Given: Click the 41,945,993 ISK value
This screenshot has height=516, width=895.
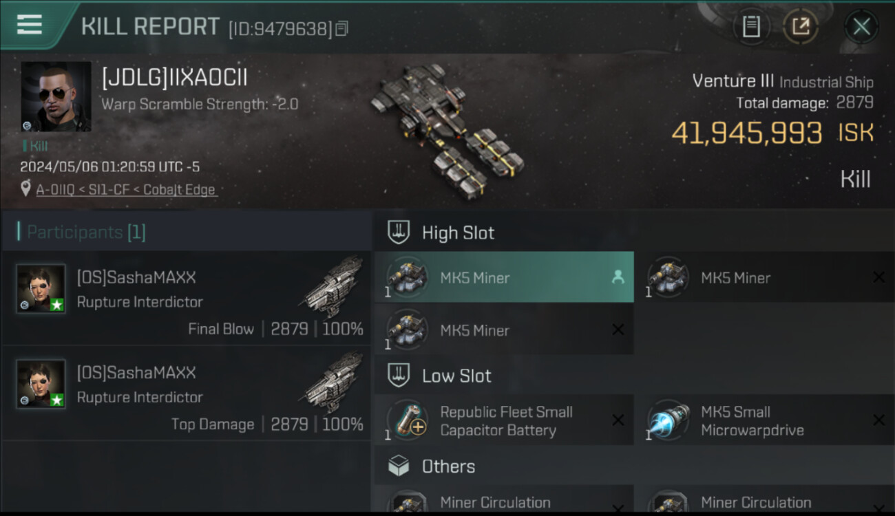Looking at the screenshot, I should pyautogui.click(x=772, y=133).
